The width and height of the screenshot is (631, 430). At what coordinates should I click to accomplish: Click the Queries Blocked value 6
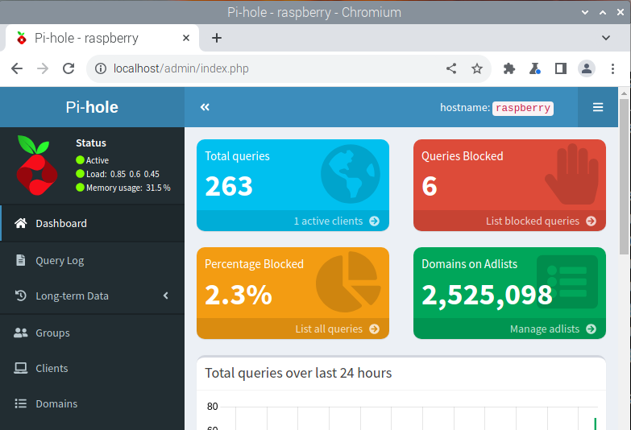pyautogui.click(x=430, y=186)
